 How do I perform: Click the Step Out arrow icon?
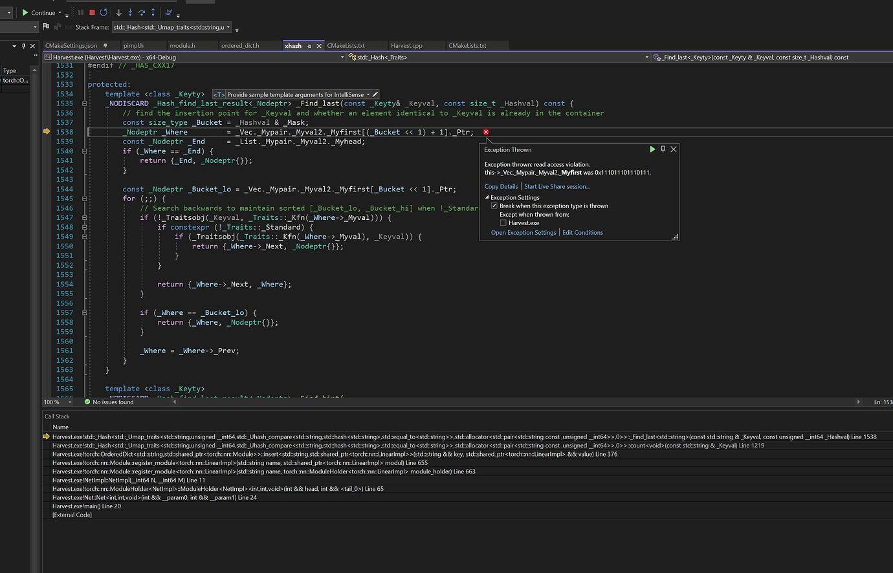pyautogui.click(x=153, y=12)
